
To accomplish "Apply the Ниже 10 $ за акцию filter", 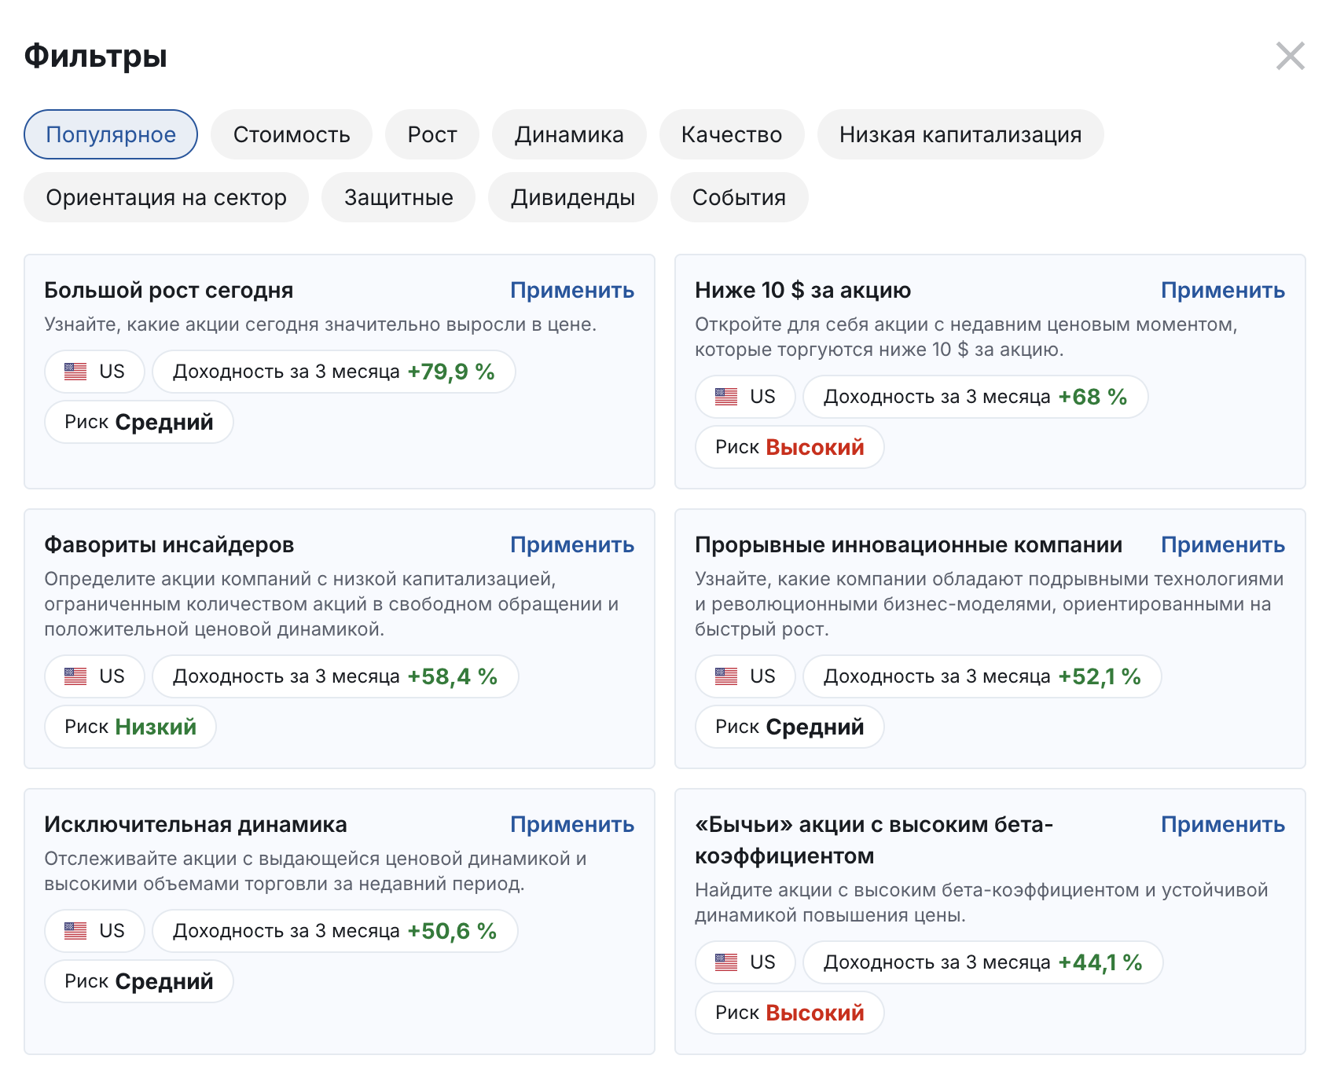I will coord(1223,290).
